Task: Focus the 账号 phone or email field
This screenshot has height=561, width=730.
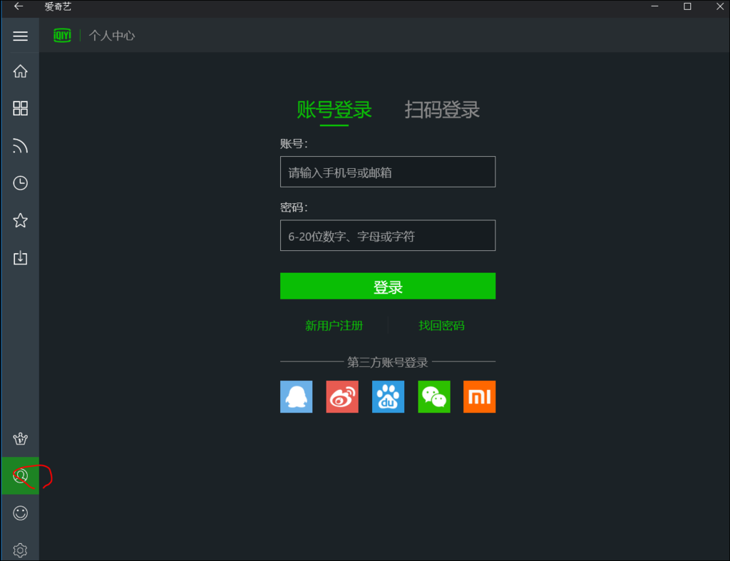Action: pyautogui.click(x=388, y=172)
